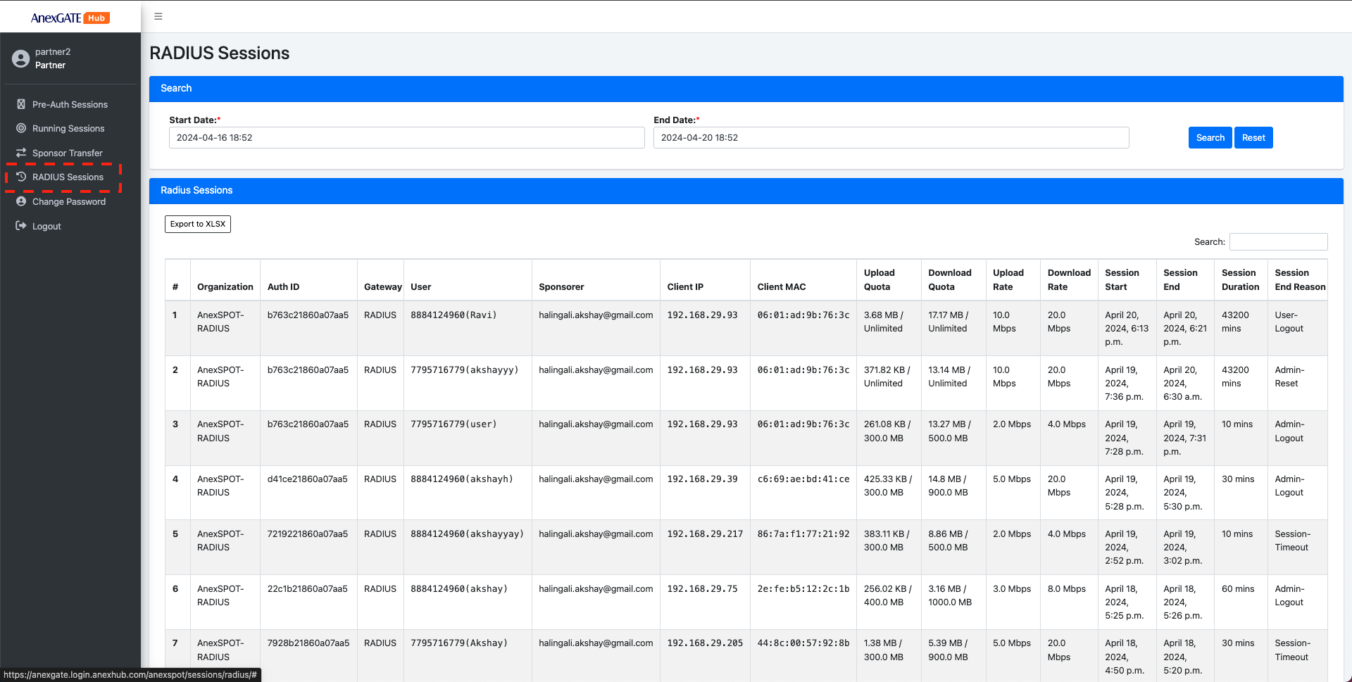Click the Logout arrow icon

pos(21,226)
